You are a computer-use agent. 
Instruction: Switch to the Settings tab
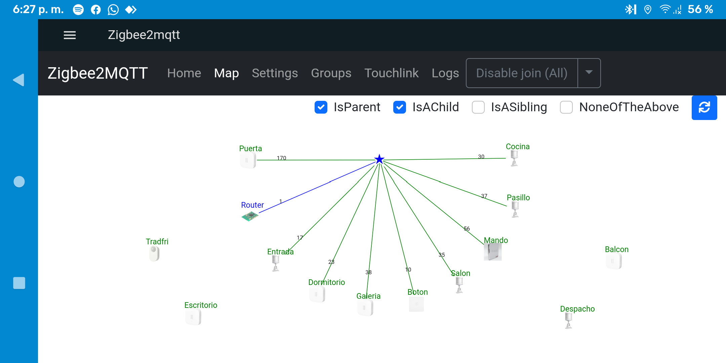[x=275, y=73]
